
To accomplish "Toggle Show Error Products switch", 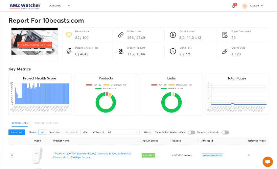I will [225, 132].
